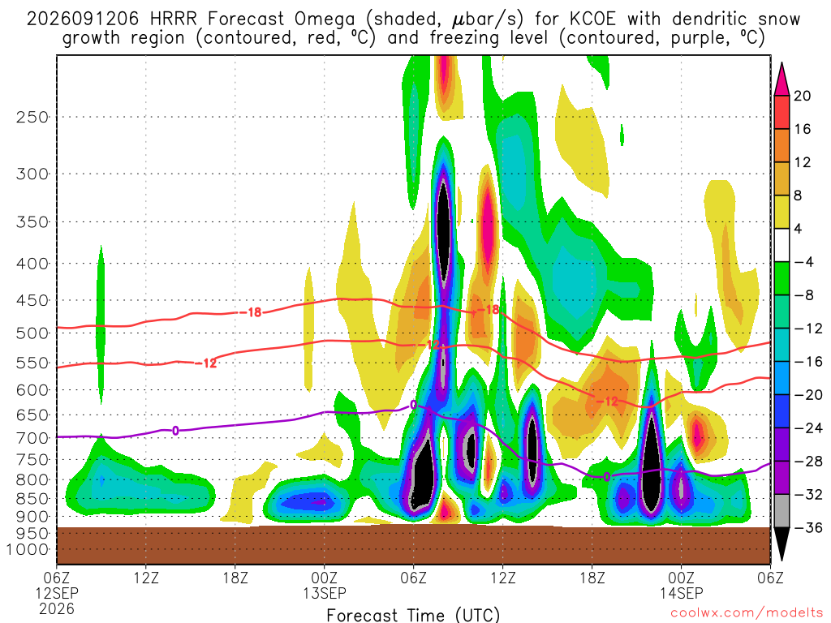
Task: Click the 18Z label on 12SEP
Action: [x=235, y=578]
